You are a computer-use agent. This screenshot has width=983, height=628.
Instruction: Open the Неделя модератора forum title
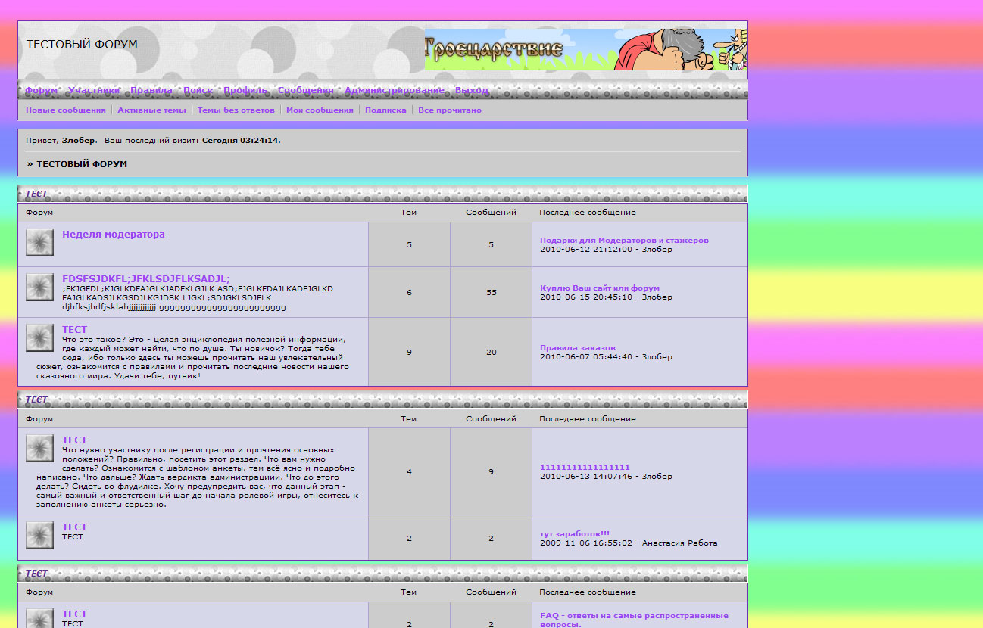point(113,235)
